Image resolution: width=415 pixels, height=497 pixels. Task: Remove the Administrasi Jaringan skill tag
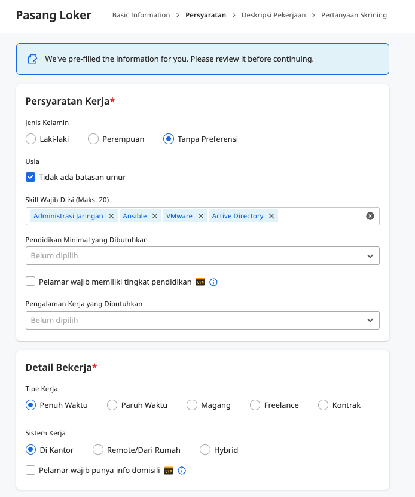tap(111, 216)
